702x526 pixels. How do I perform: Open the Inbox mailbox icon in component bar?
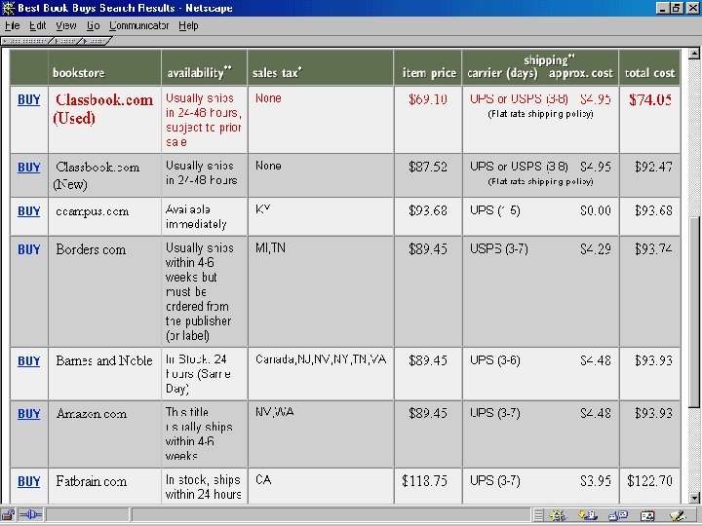(588, 515)
